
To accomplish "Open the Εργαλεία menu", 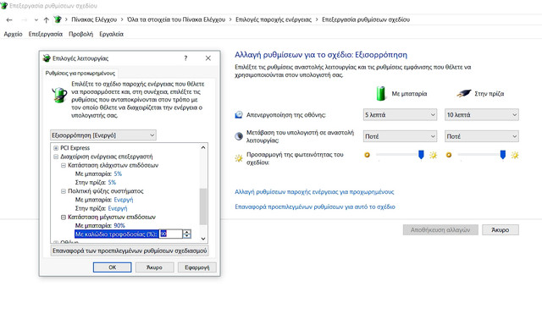I will coord(111,34).
